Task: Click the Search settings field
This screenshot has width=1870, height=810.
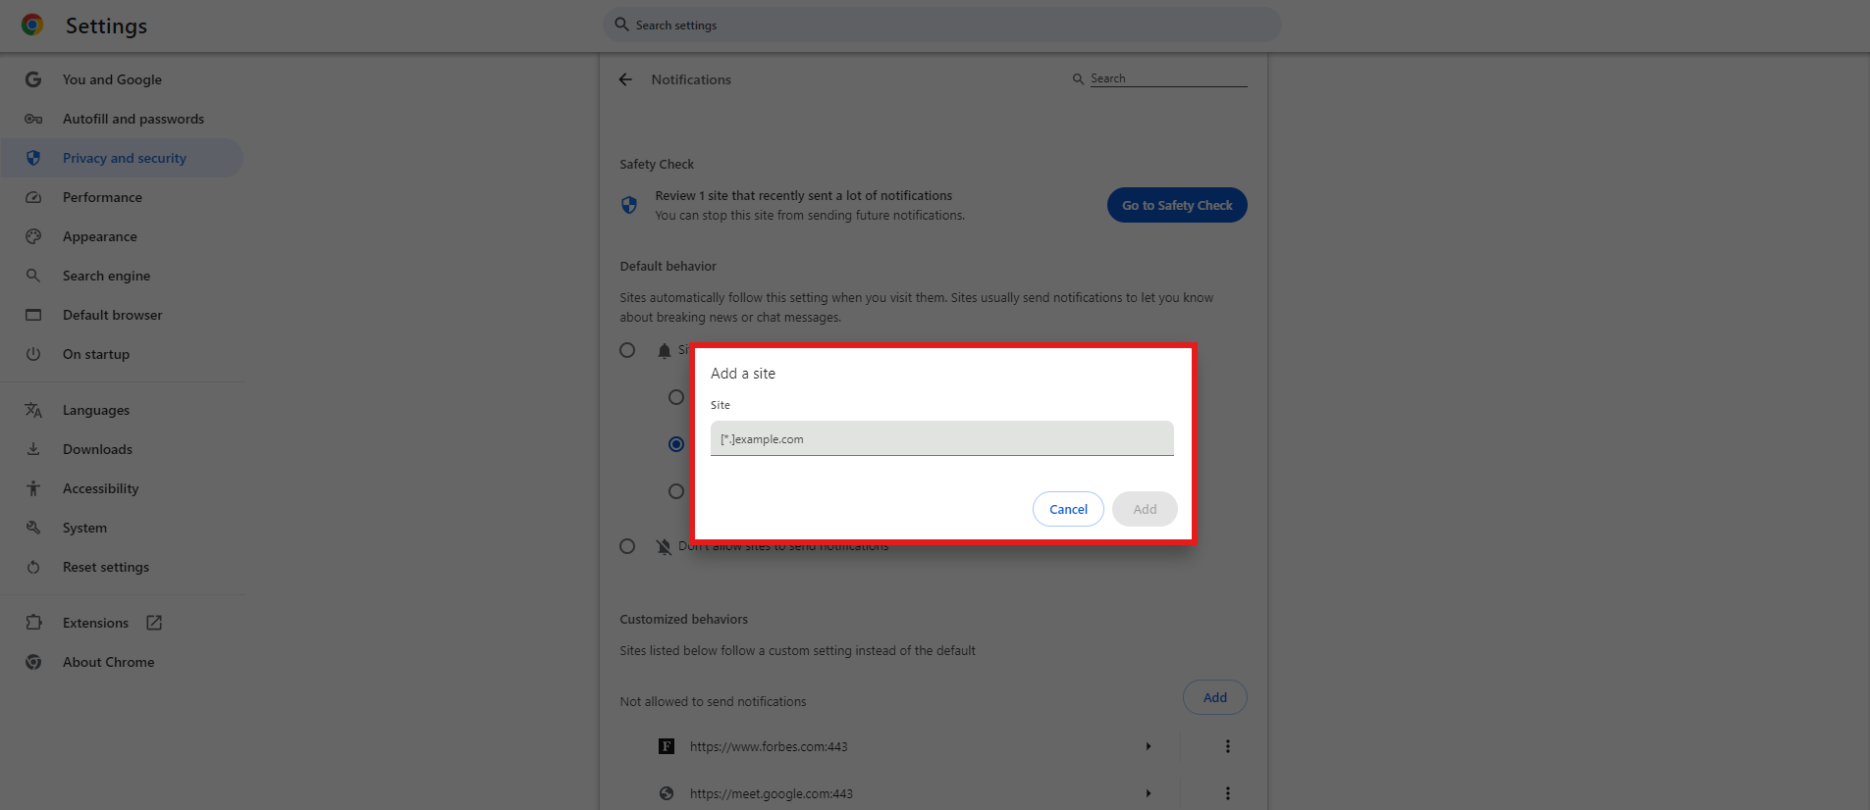Action: click(x=942, y=25)
